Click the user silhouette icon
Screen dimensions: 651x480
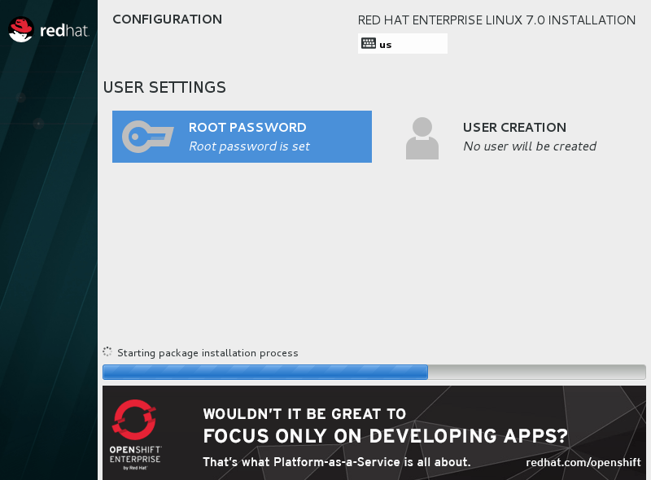pyautogui.click(x=422, y=137)
